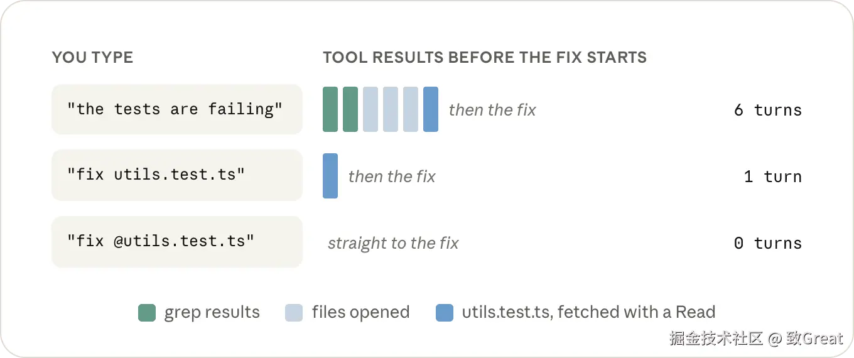Click the first light gray bar in top row
This screenshot has height=358, width=854.
point(370,109)
